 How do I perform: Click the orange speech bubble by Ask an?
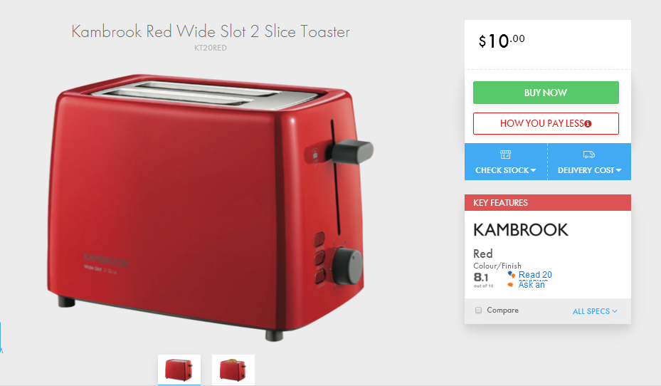pos(510,285)
